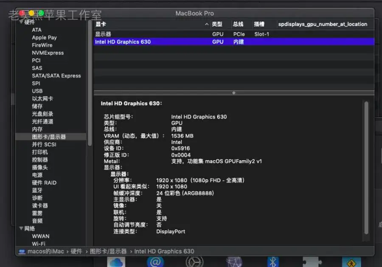This screenshot has height=267, width=382.
Task: Select 音频 audio section
Action: click(37, 221)
